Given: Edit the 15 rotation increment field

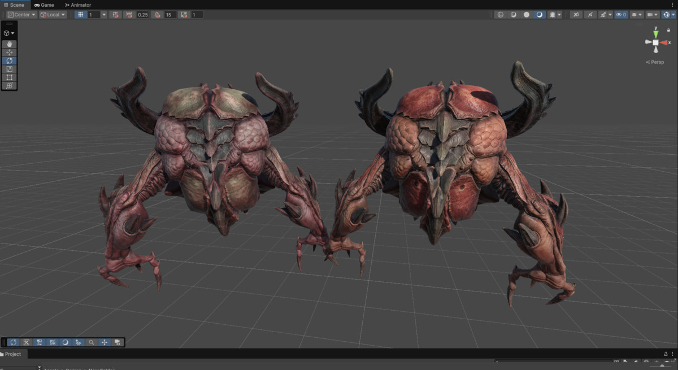Looking at the screenshot, I should point(170,15).
